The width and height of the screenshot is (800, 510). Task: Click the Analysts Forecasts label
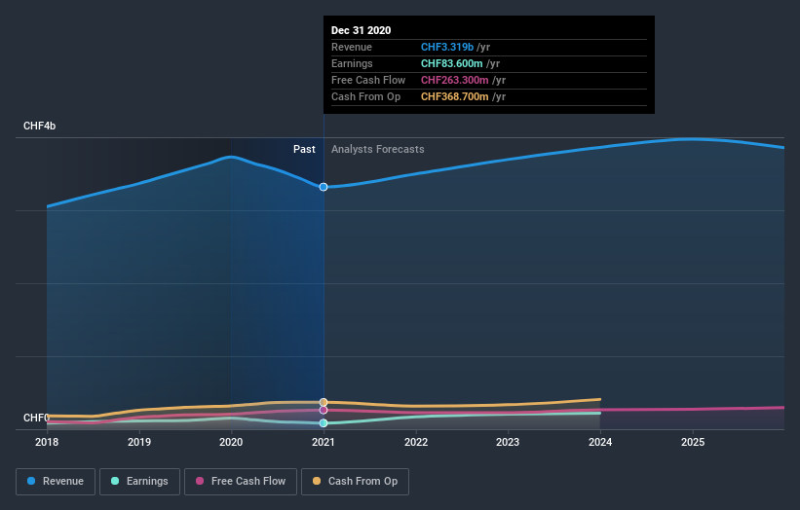click(x=377, y=149)
